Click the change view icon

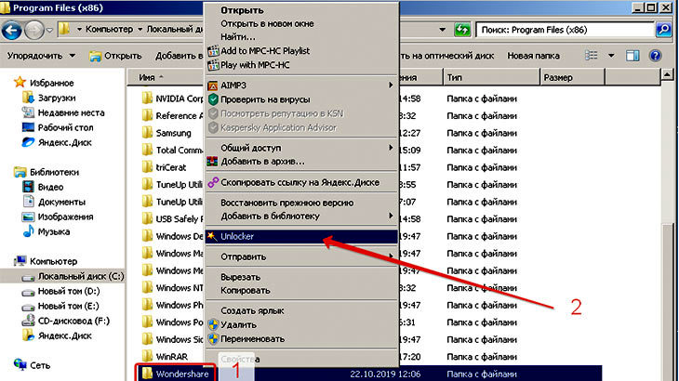pos(591,56)
